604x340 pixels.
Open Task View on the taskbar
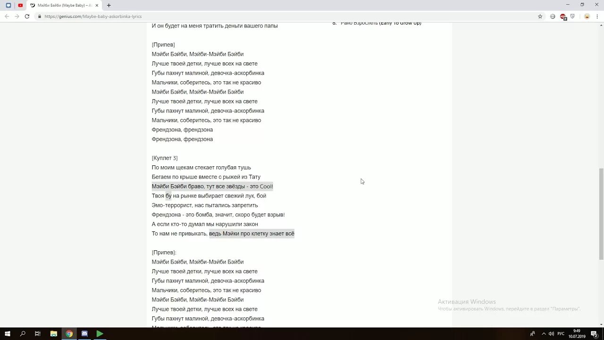pyautogui.click(x=38, y=333)
